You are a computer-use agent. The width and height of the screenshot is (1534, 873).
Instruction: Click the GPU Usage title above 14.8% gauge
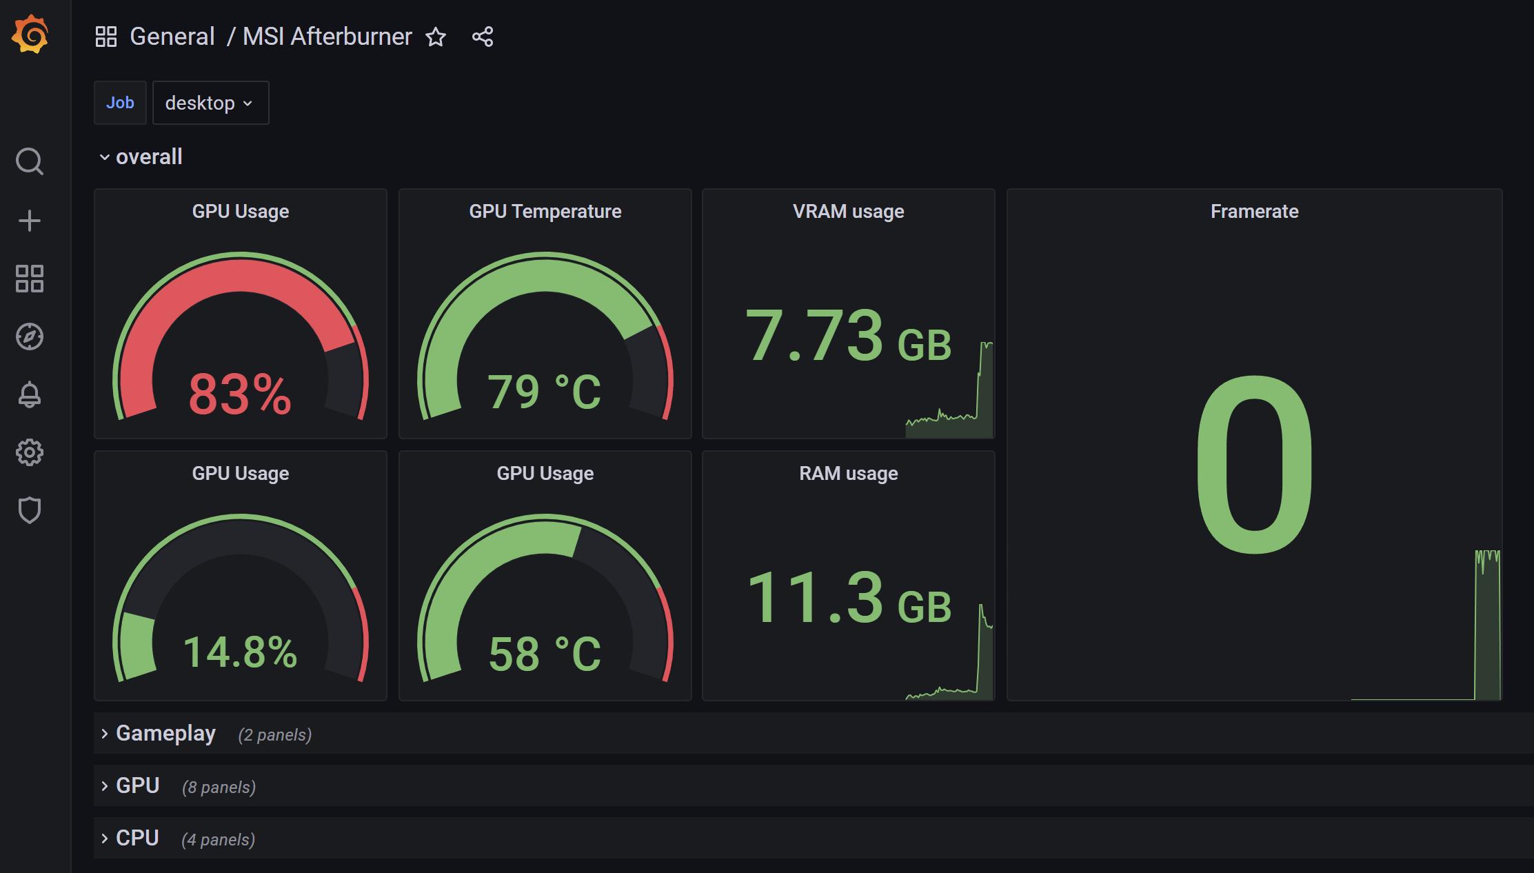click(241, 473)
